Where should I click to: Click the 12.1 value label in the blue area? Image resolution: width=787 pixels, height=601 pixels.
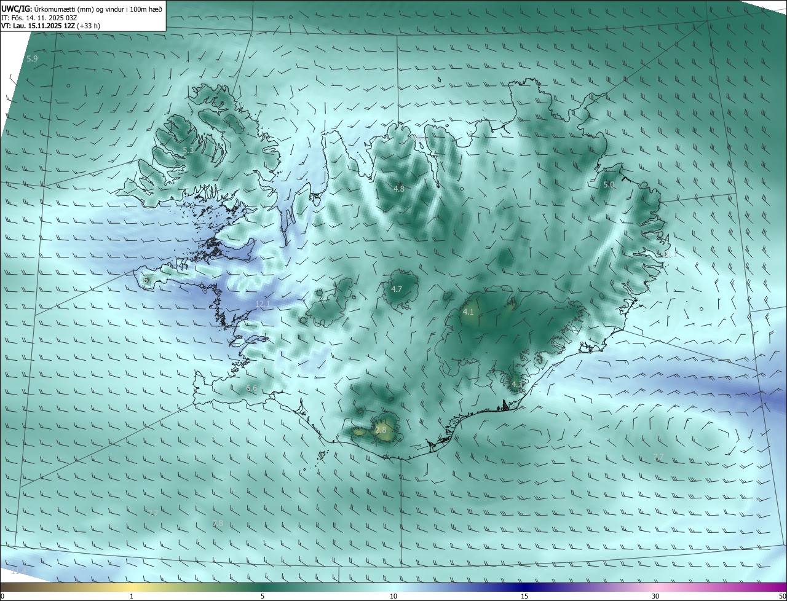(263, 304)
